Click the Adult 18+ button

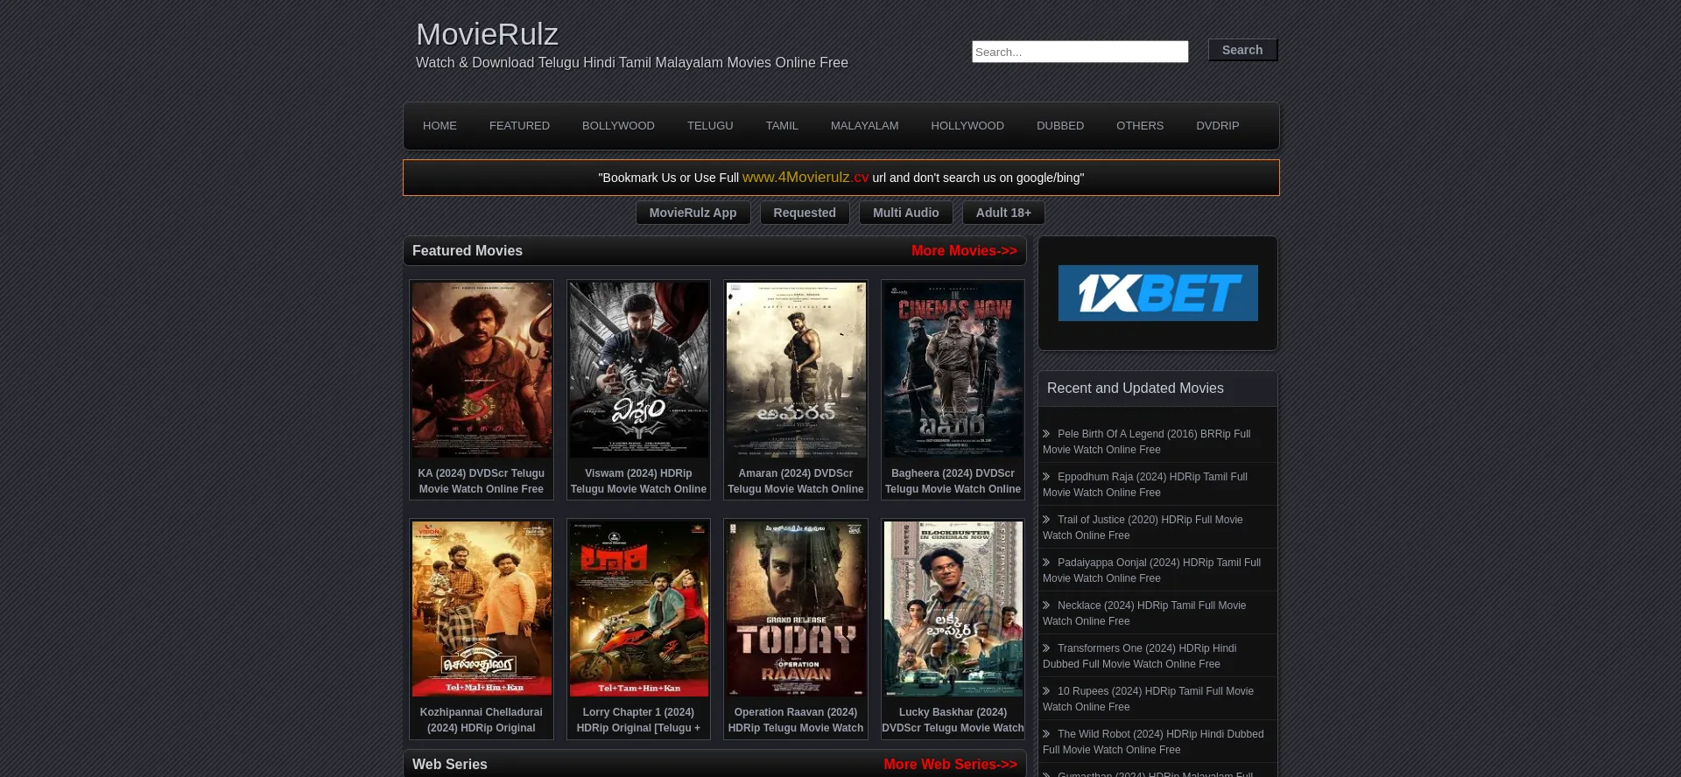[1003, 213]
